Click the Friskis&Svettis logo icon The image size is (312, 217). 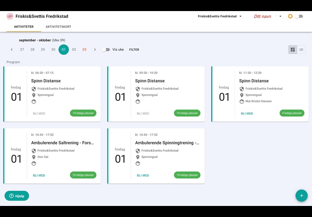[x=10, y=16]
